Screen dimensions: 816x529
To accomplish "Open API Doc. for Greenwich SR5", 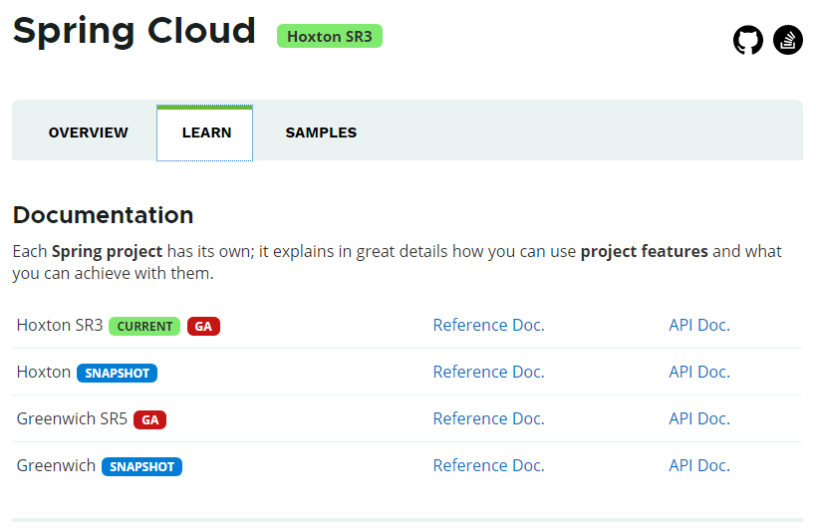I will pos(699,418).
